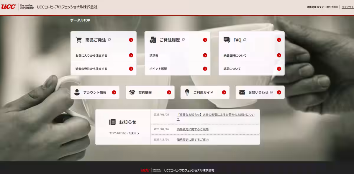Open お問い合わせ via the envelope icon
Viewport: 354px width, 174px height.
coord(242,92)
